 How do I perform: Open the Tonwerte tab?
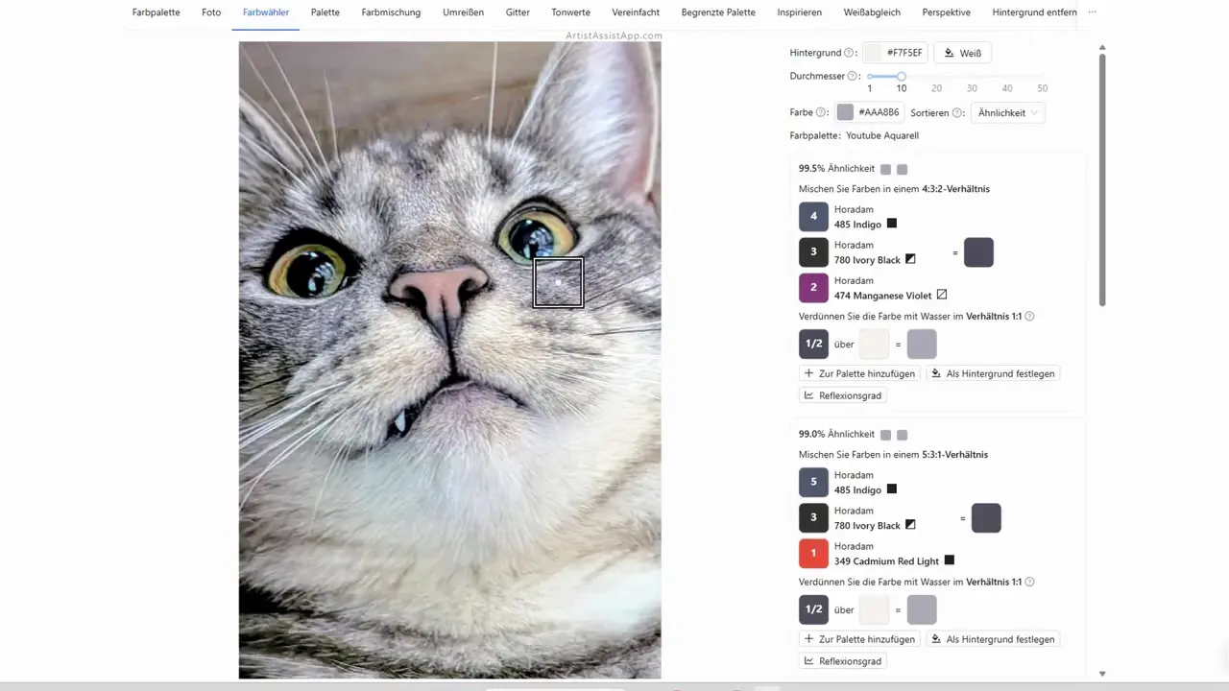tap(570, 12)
